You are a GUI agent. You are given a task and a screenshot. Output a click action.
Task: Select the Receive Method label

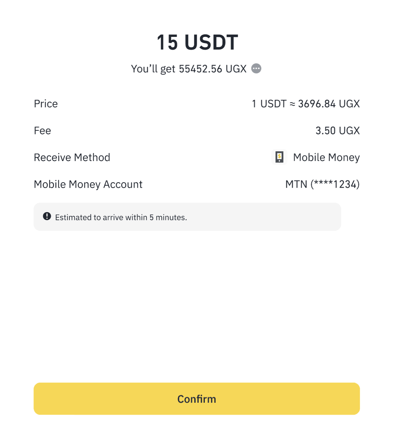(x=72, y=157)
